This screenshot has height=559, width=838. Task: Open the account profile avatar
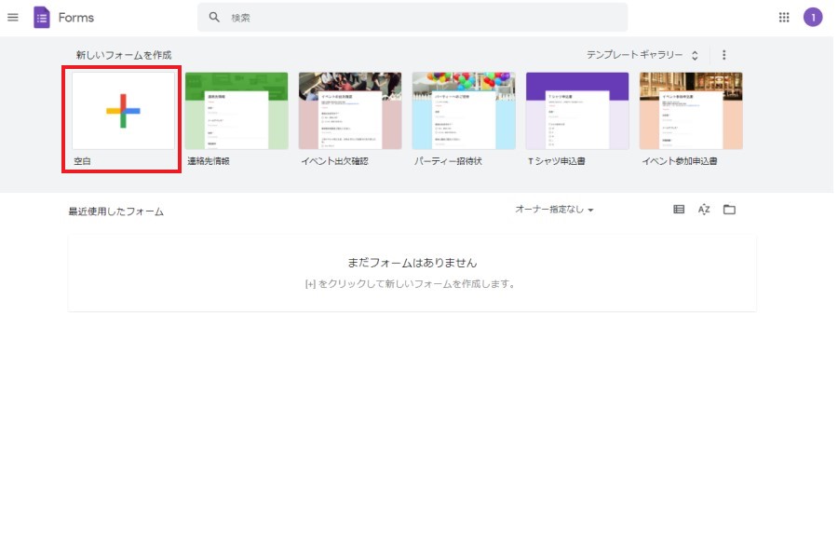pos(813,18)
